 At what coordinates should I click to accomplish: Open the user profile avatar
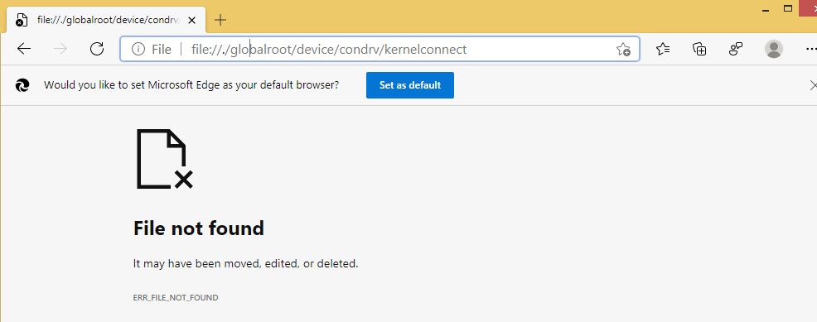pyautogui.click(x=774, y=49)
